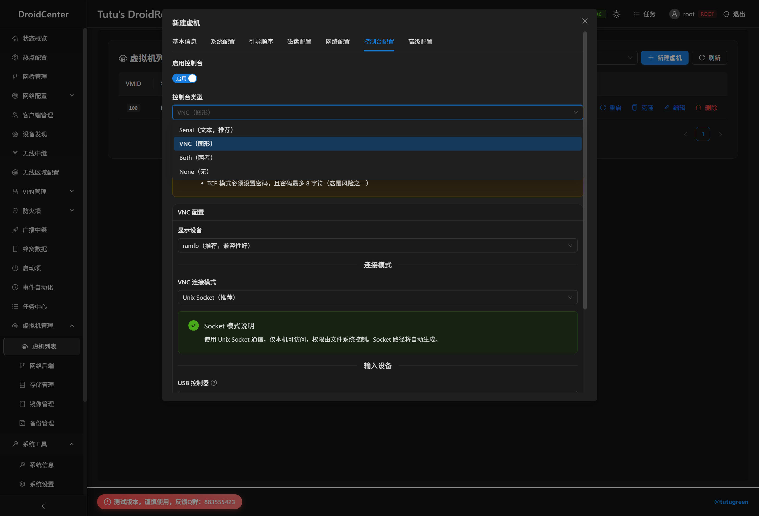Click the 刷新 refresh button
Viewport: 759px width, 516px height.
(x=709, y=58)
